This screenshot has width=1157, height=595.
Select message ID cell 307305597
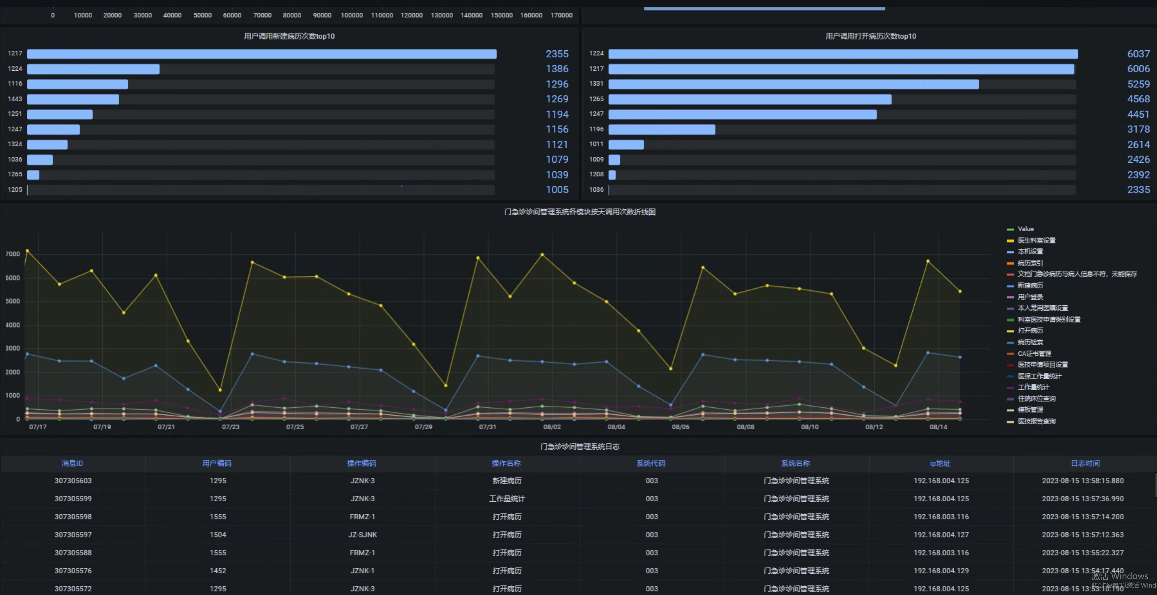pyautogui.click(x=73, y=535)
